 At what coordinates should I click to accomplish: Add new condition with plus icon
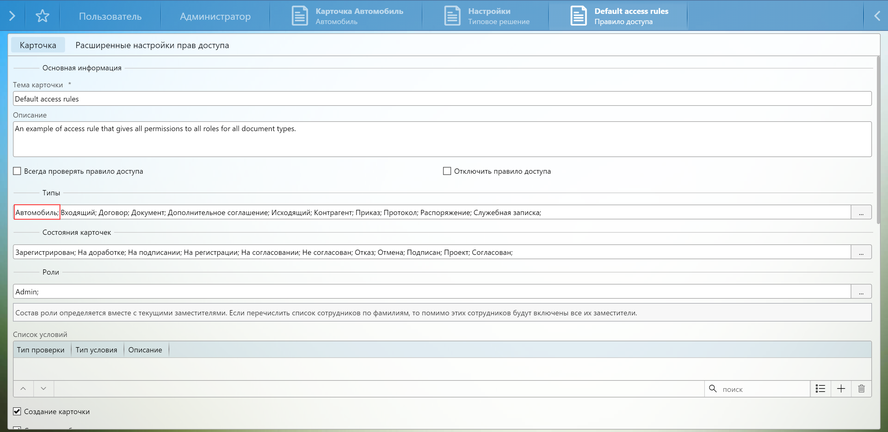(x=841, y=388)
